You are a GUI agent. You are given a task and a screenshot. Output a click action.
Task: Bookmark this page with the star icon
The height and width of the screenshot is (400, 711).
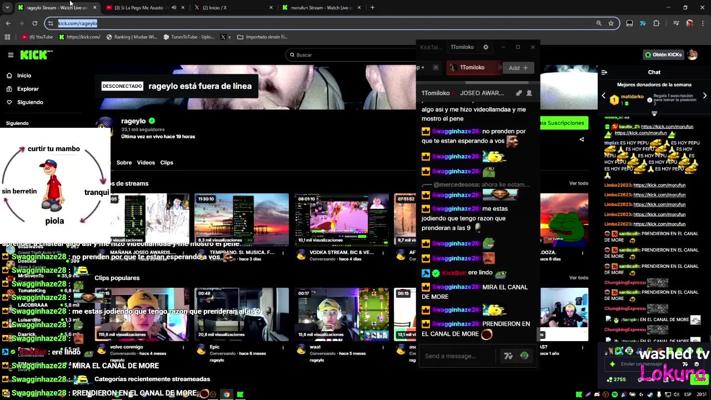point(611,23)
